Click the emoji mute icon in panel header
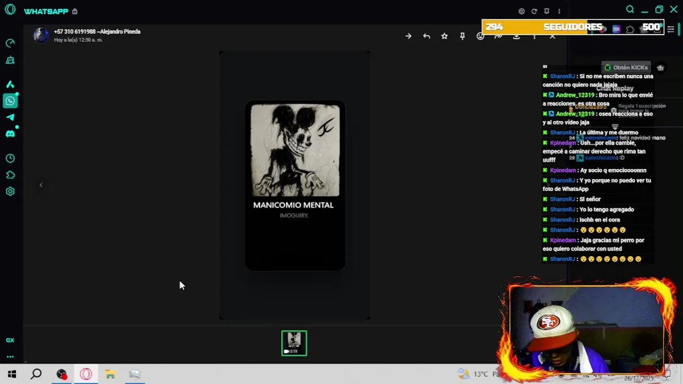This screenshot has width=683, height=384. (522, 11)
